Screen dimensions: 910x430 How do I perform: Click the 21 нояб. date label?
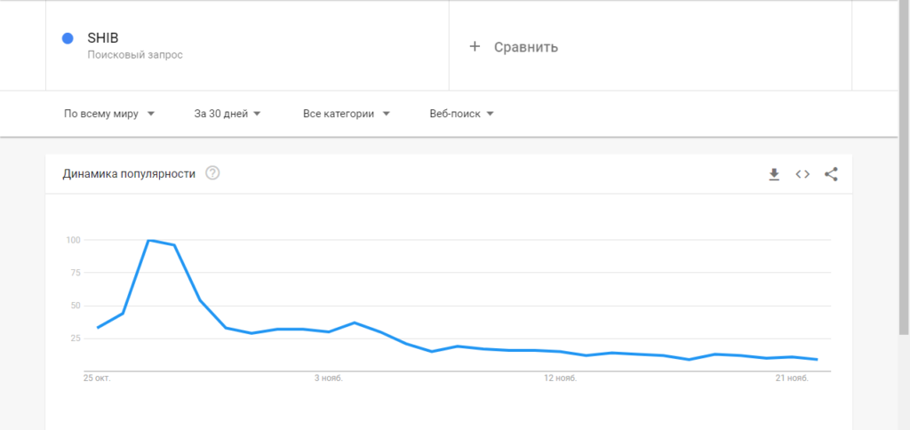792,378
